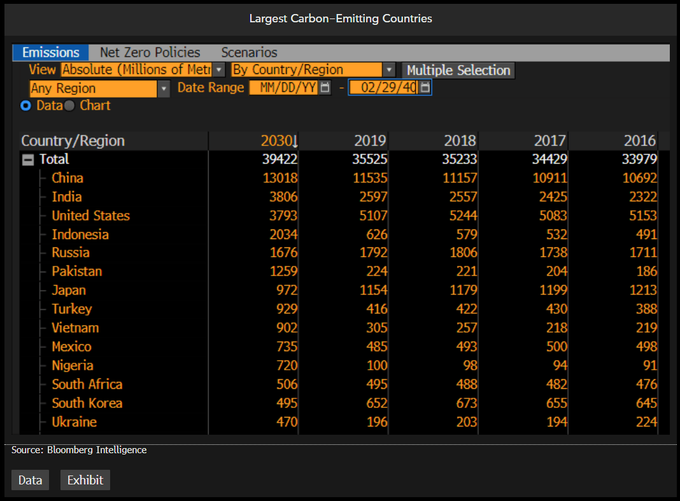Image resolution: width=680 pixels, height=501 pixels.
Task: Click Russia 2017 value 1738
Action: [x=553, y=252]
